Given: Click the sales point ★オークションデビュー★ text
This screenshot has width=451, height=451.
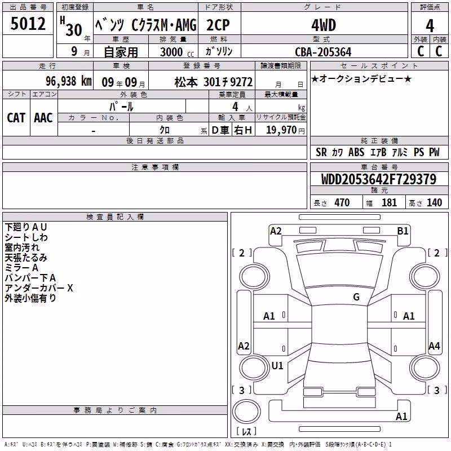Looking at the screenshot, I should [x=361, y=78].
